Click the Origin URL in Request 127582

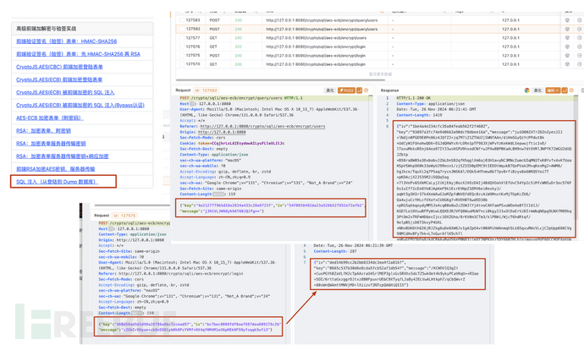[x=222, y=132]
